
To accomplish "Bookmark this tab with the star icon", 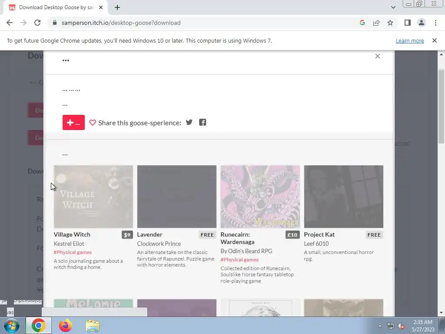I will click(x=390, y=23).
